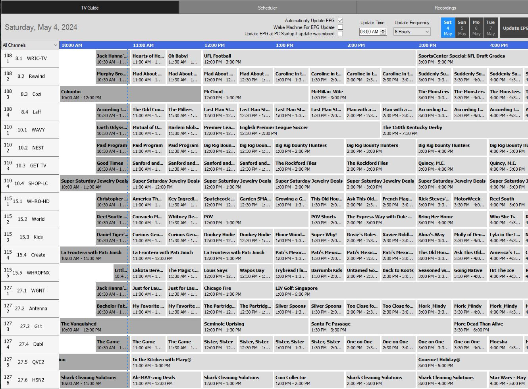Select Elinor Wonders program on Kids
Screen dimensions: 528x389
click(x=291, y=237)
